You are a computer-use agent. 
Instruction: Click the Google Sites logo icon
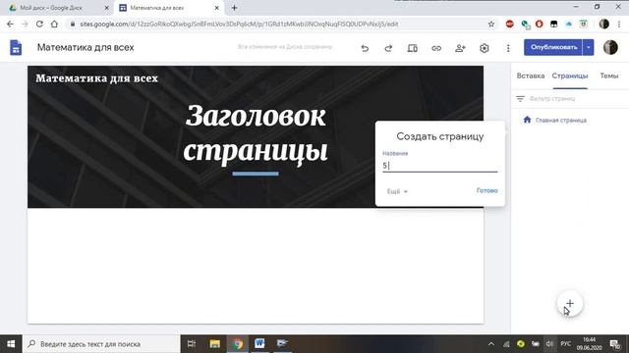pos(16,48)
